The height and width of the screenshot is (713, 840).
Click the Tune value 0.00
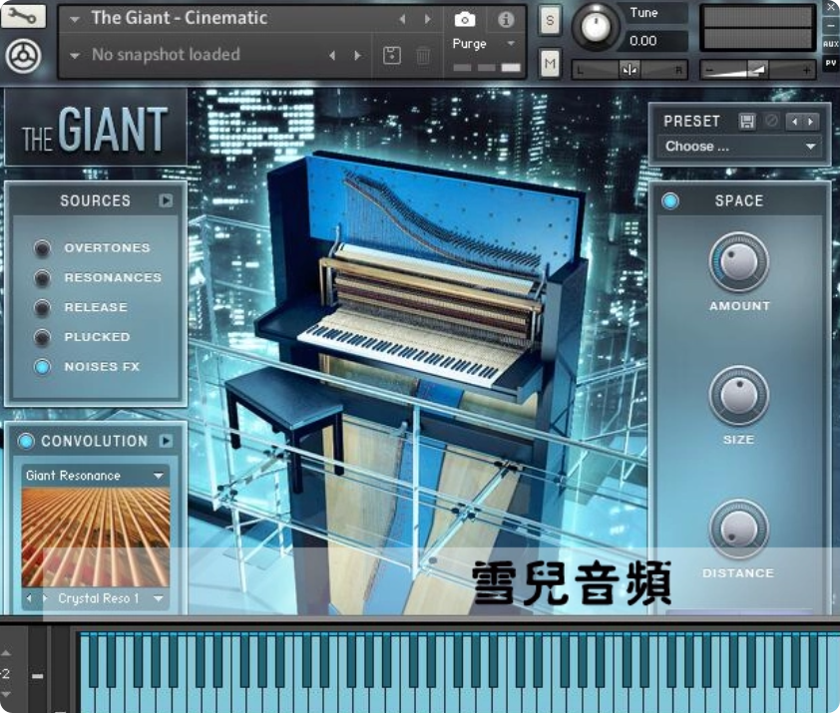click(643, 41)
